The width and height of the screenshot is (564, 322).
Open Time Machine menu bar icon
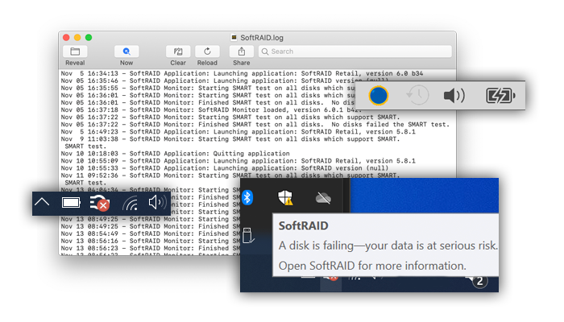click(417, 95)
